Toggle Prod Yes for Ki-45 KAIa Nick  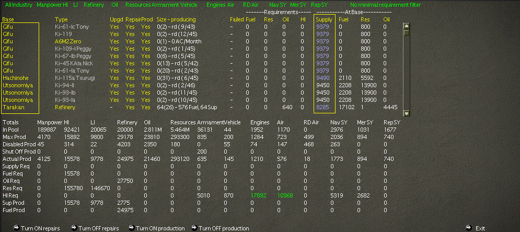pyautogui.click(x=145, y=63)
